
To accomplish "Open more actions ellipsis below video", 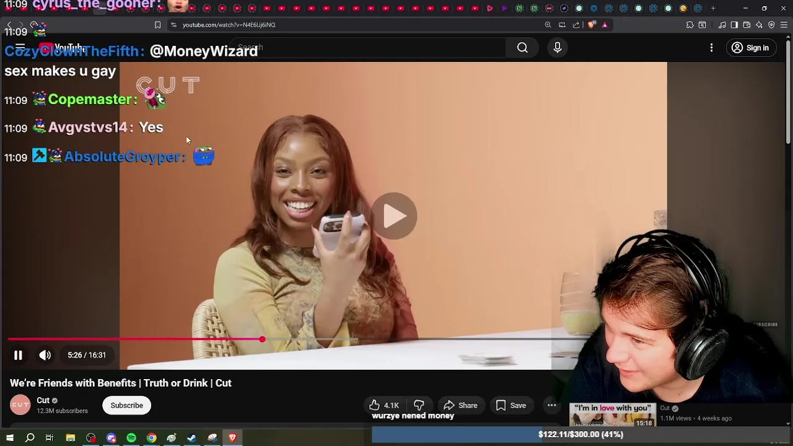I will pyautogui.click(x=551, y=405).
